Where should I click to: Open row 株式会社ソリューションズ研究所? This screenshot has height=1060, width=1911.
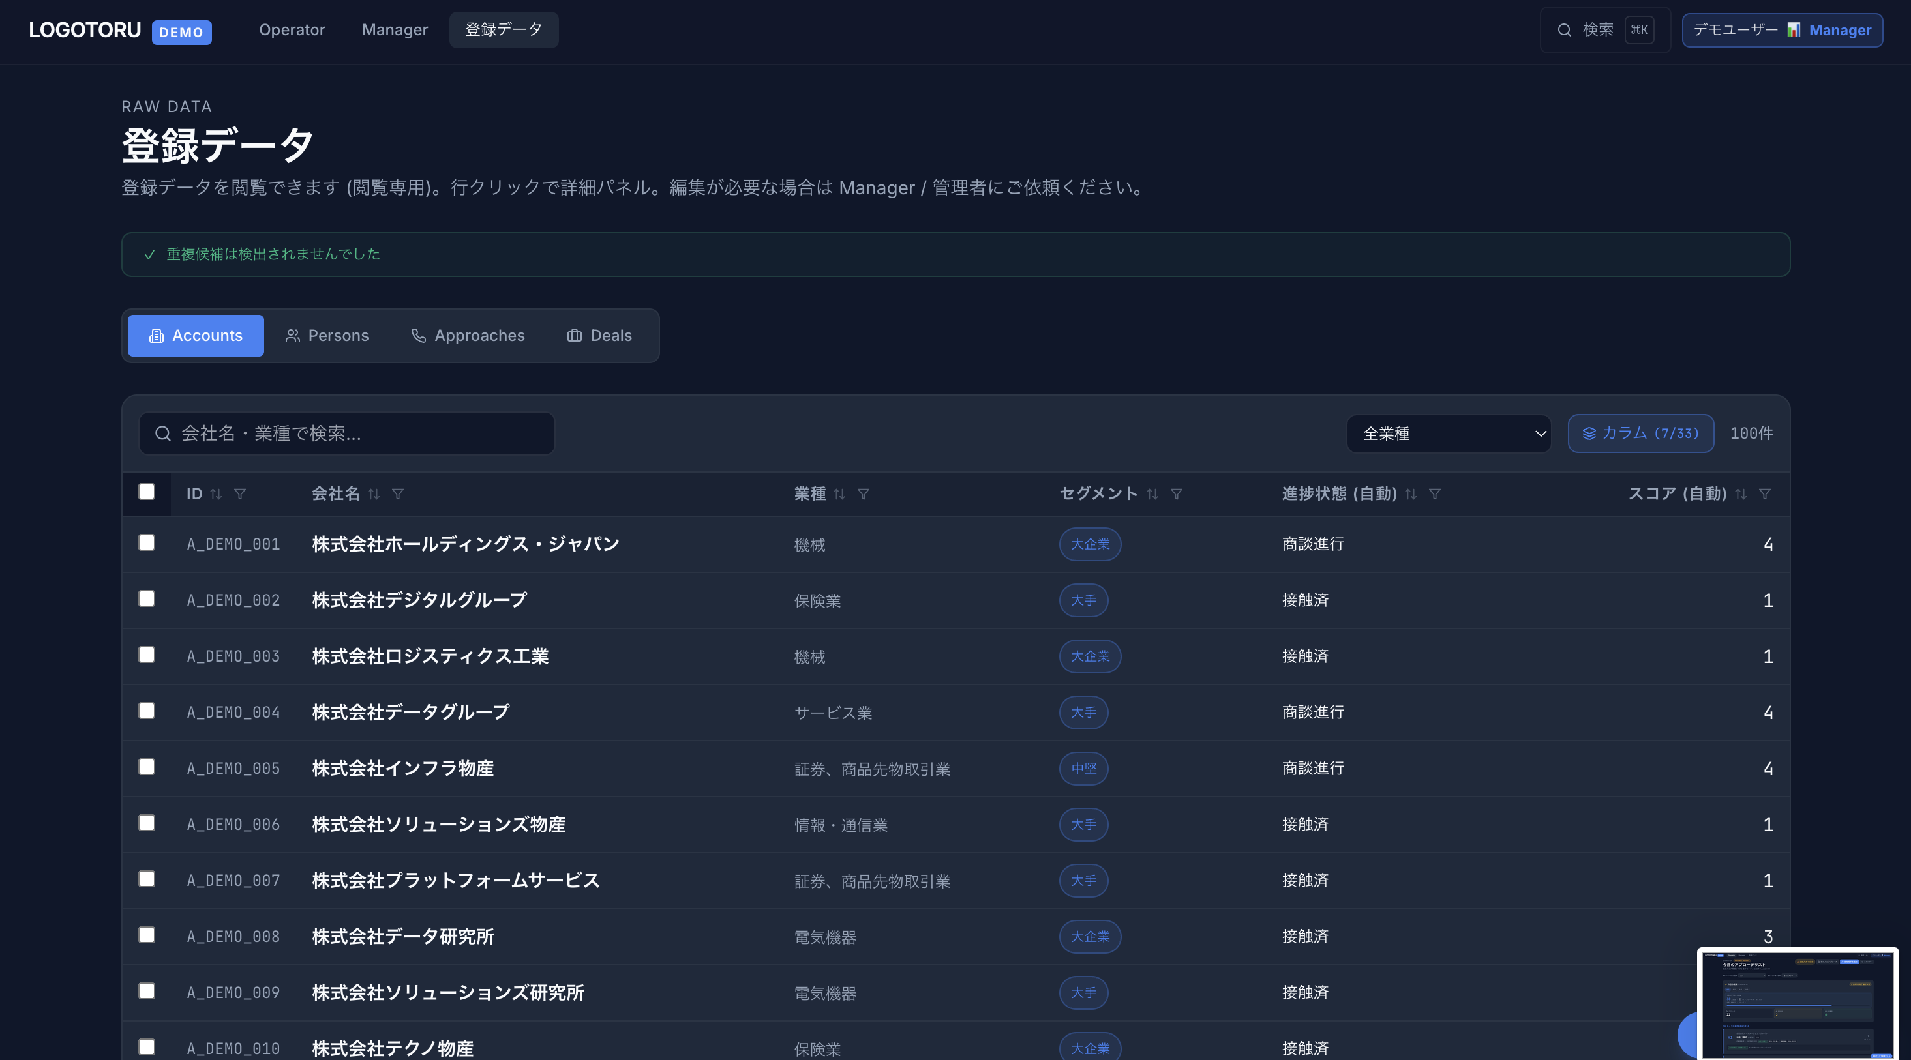[956, 993]
